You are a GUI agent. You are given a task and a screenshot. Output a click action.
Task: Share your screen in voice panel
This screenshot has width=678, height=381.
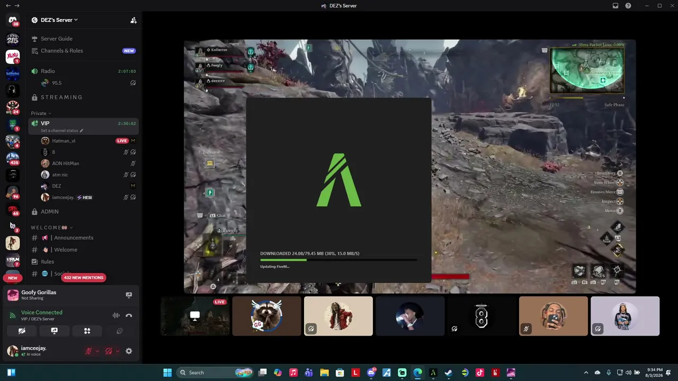pos(54,331)
